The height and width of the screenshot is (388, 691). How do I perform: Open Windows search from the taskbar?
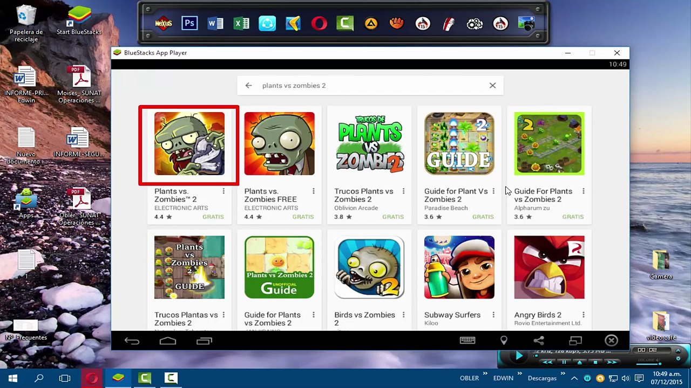click(39, 378)
